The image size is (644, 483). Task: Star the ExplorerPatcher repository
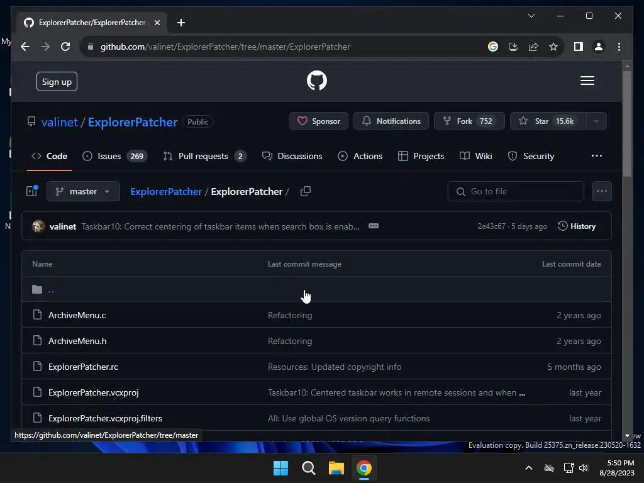click(548, 121)
